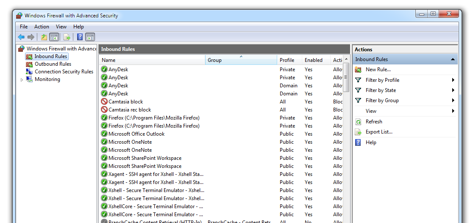
Task: Click the Export List toolbar icon
Action: pyautogui.click(x=67, y=37)
